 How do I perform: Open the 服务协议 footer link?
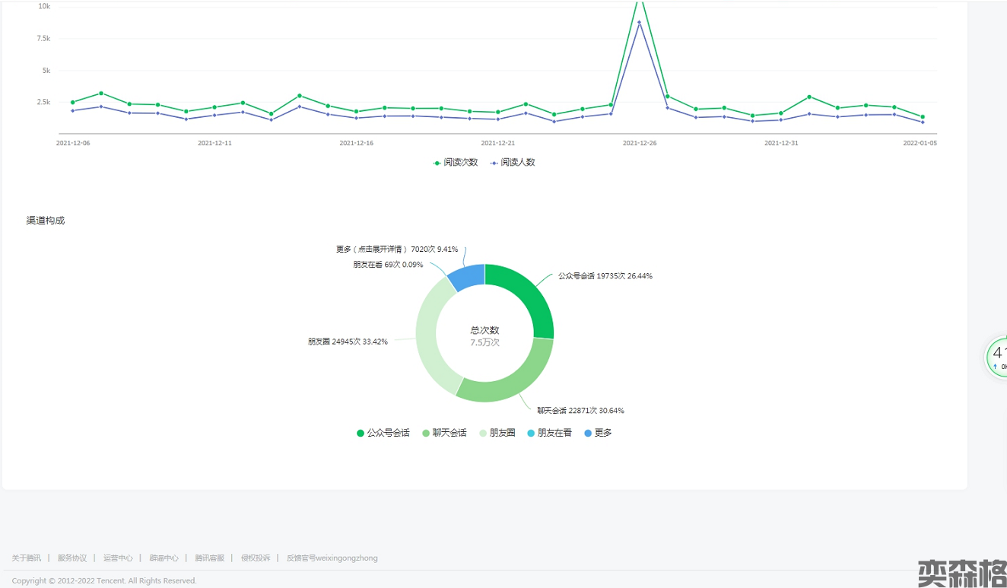click(x=72, y=558)
